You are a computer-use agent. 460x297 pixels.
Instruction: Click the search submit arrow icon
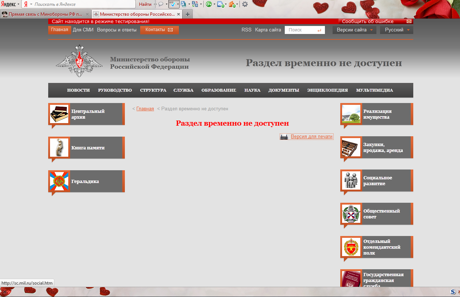[x=319, y=30]
